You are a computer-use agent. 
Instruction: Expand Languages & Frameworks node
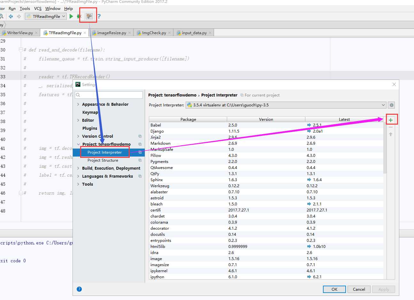point(78,176)
